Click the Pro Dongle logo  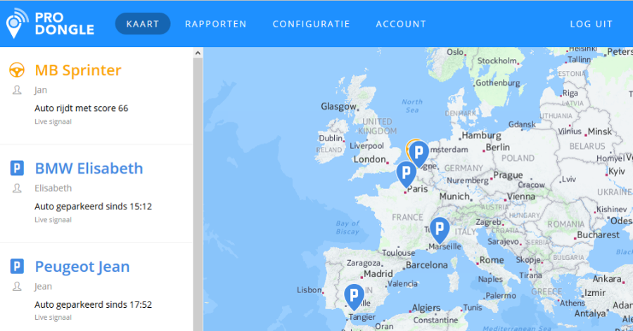(x=49, y=23)
